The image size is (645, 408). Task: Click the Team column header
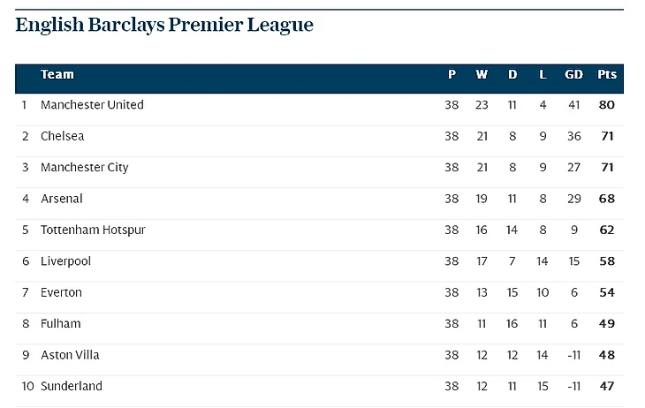click(57, 75)
